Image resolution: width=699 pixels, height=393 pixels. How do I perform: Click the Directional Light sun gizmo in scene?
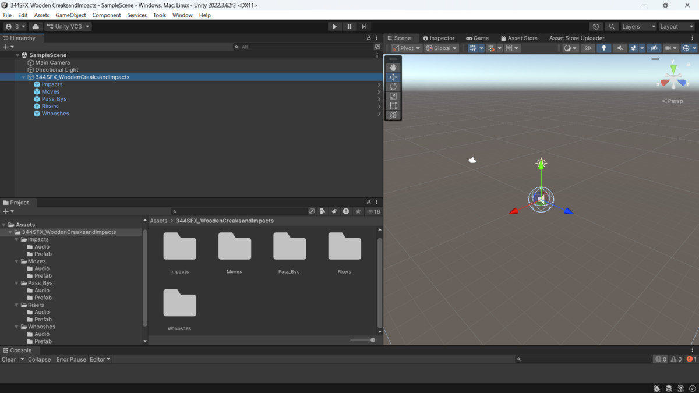541,162
